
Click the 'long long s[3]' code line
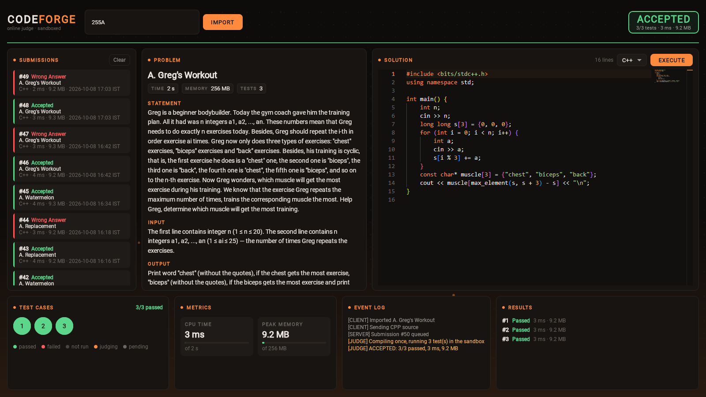point(466,124)
